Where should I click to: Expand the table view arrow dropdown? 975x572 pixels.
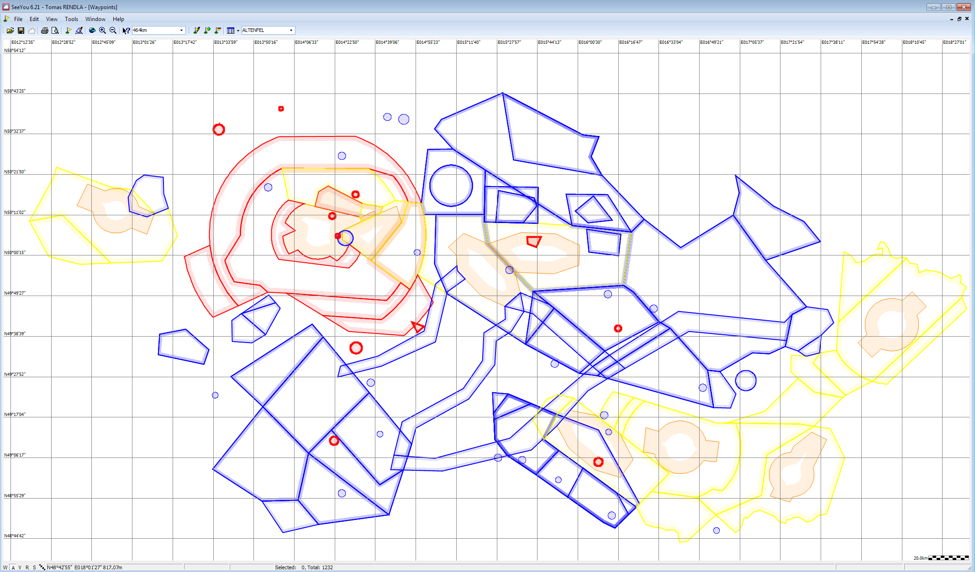(x=238, y=31)
